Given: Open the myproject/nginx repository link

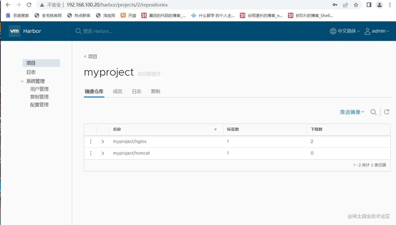Looking at the screenshot, I should (130, 141).
